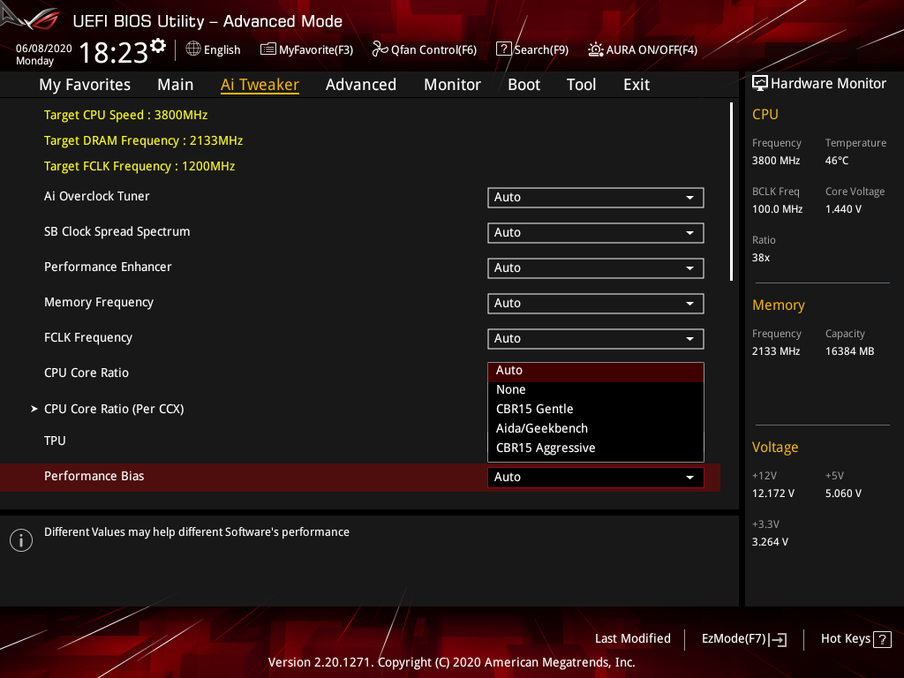904x678 pixels.
Task: Open Hot Keys help
Action: pyautogui.click(x=855, y=639)
